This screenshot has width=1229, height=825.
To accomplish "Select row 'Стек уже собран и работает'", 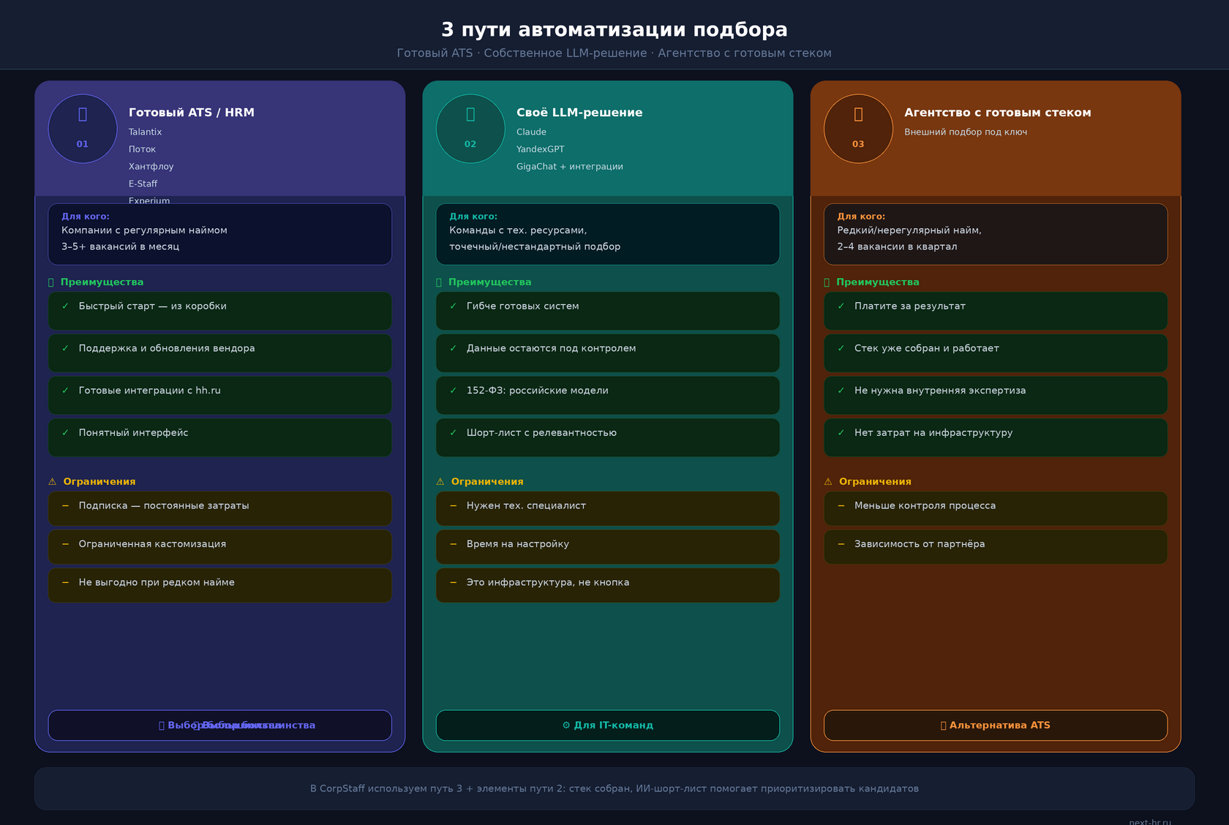I will (x=996, y=353).
